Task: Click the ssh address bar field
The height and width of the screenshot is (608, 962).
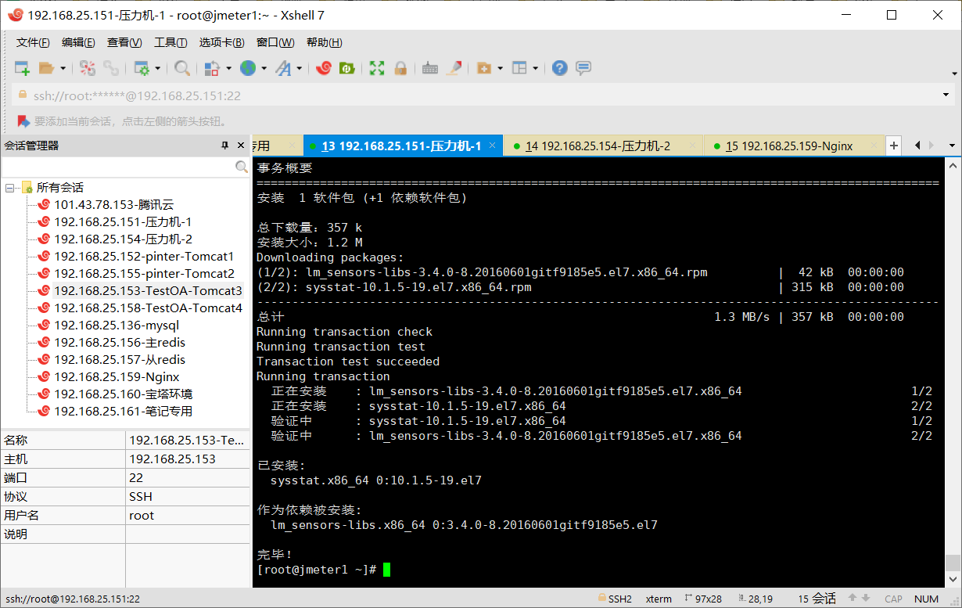Action: 477,95
